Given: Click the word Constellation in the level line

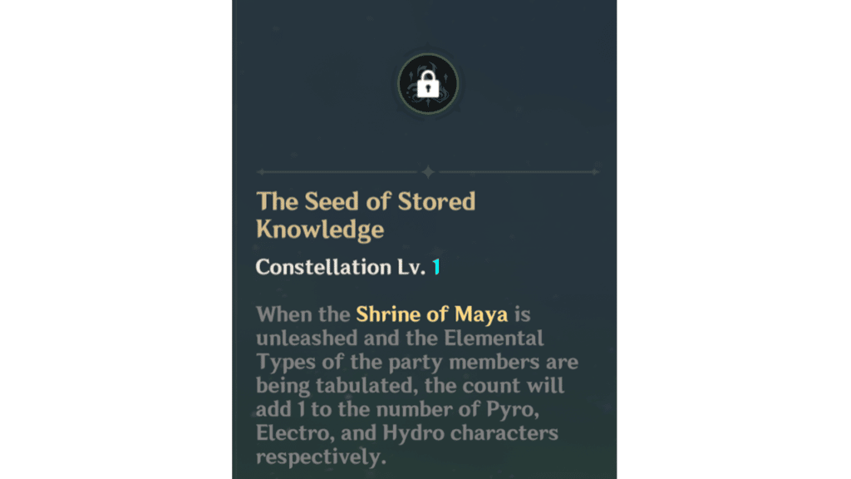Looking at the screenshot, I should coord(323,267).
